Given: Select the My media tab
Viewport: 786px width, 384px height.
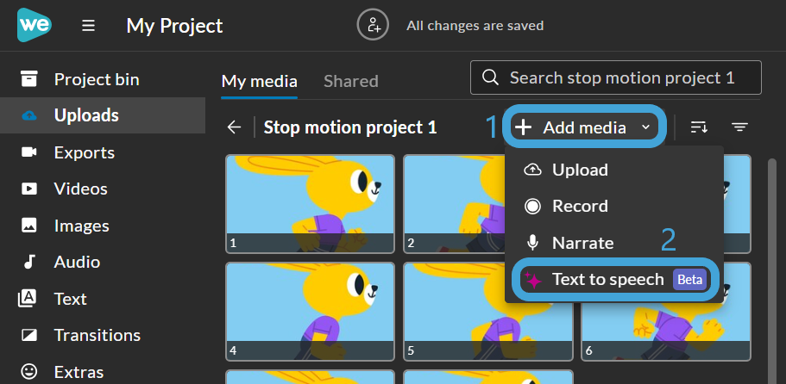Looking at the screenshot, I should point(260,82).
